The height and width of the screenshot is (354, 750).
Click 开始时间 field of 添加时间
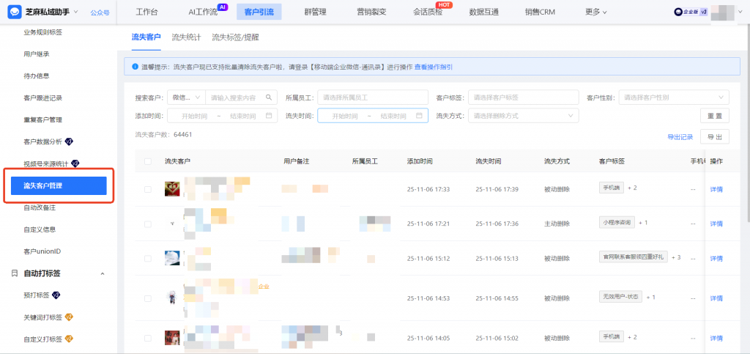pos(194,116)
